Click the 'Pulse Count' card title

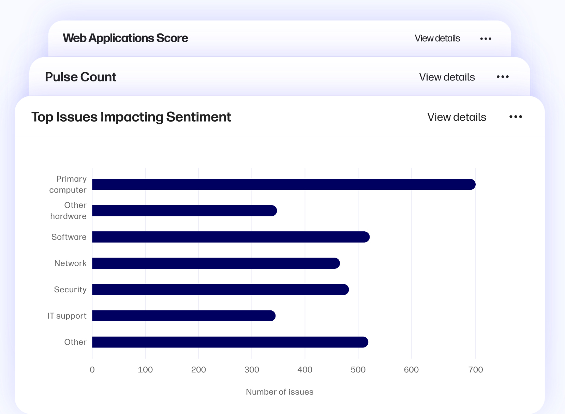coord(80,77)
